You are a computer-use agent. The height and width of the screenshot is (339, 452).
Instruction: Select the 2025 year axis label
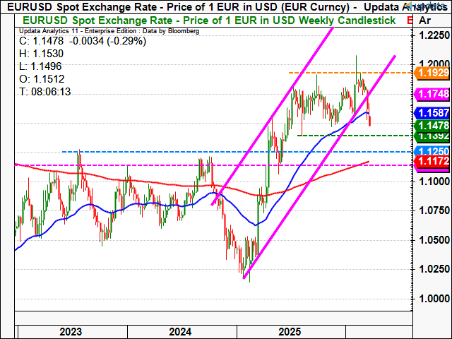[x=290, y=331]
